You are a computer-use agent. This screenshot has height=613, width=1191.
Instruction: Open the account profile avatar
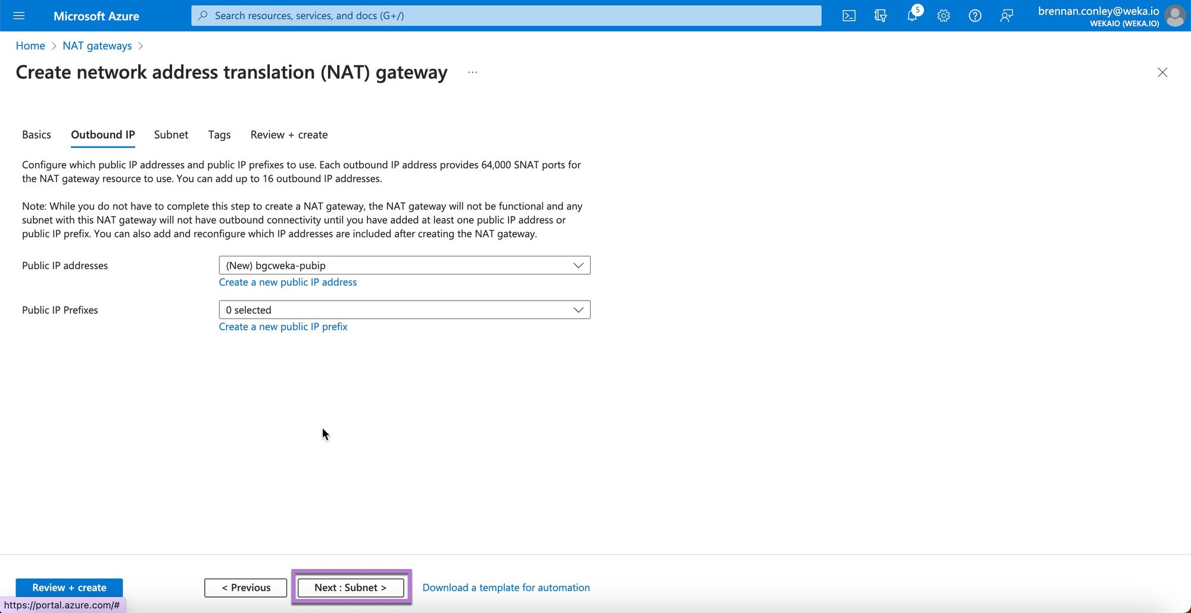pyautogui.click(x=1174, y=16)
